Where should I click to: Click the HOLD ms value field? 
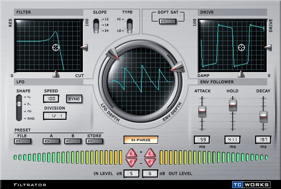[x=233, y=139]
